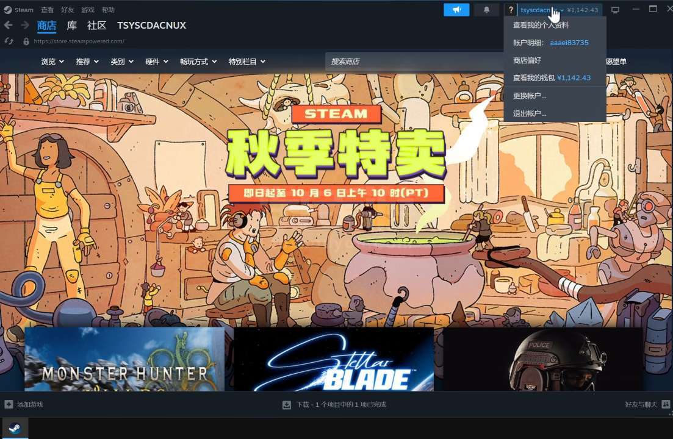Click the question mark help icon

(511, 10)
